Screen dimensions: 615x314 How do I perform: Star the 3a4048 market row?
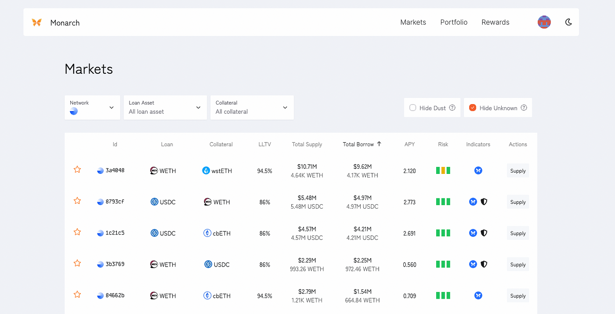click(77, 170)
